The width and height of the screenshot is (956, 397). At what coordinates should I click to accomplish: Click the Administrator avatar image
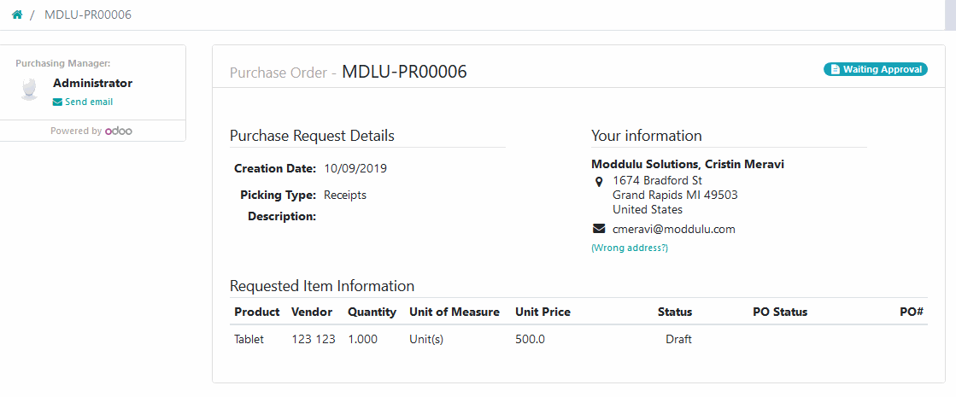[x=29, y=89]
